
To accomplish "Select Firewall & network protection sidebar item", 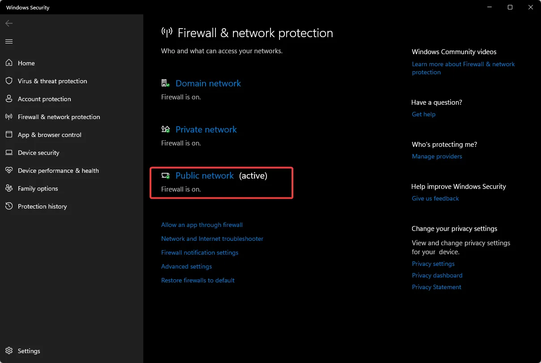I will pos(59,117).
